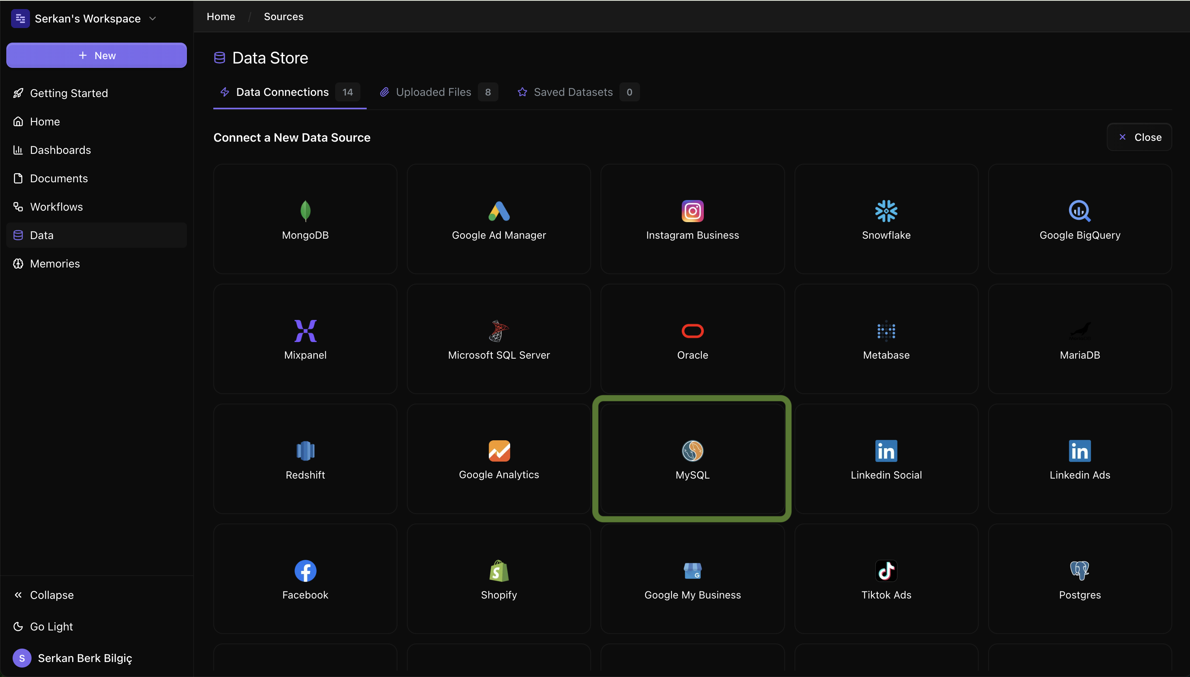1190x677 pixels.
Task: Select the Redshift icon
Action: click(x=305, y=451)
